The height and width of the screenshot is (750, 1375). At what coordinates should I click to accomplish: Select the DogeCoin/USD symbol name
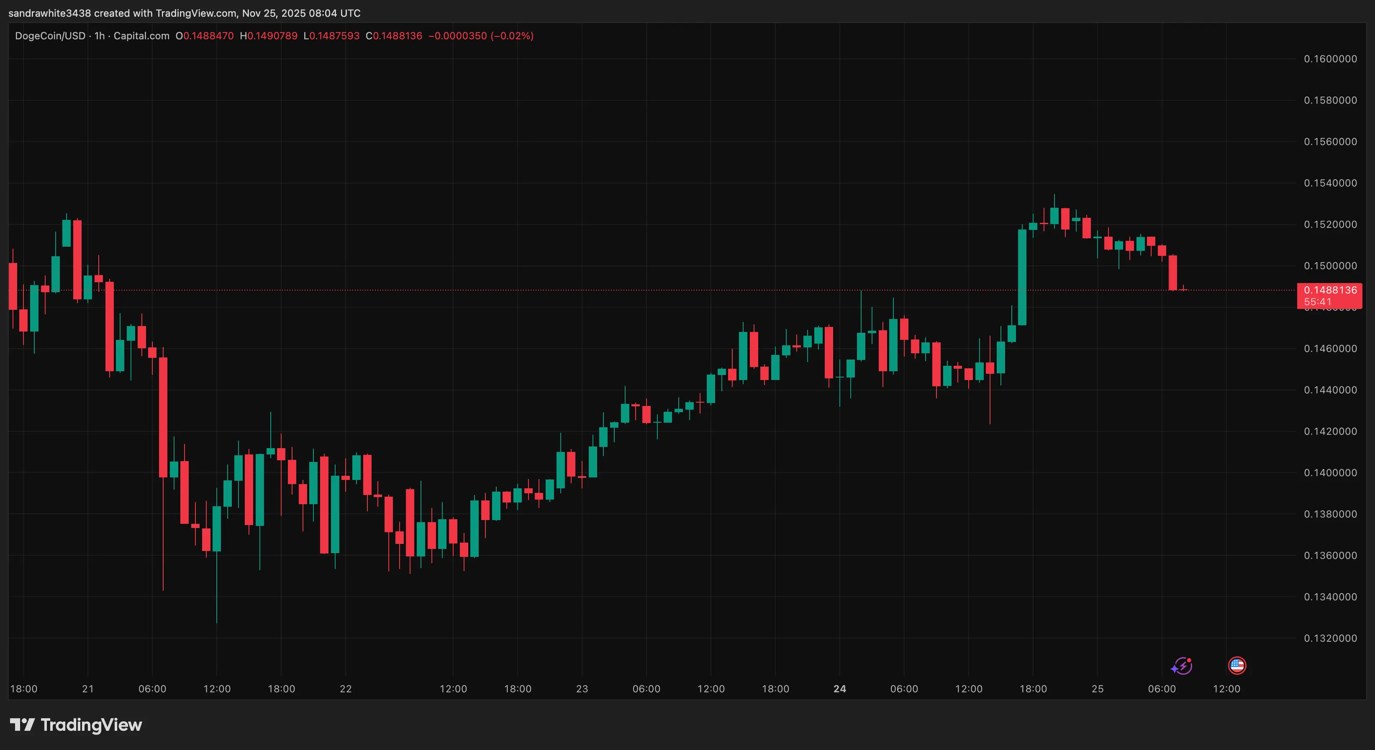click(x=51, y=36)
